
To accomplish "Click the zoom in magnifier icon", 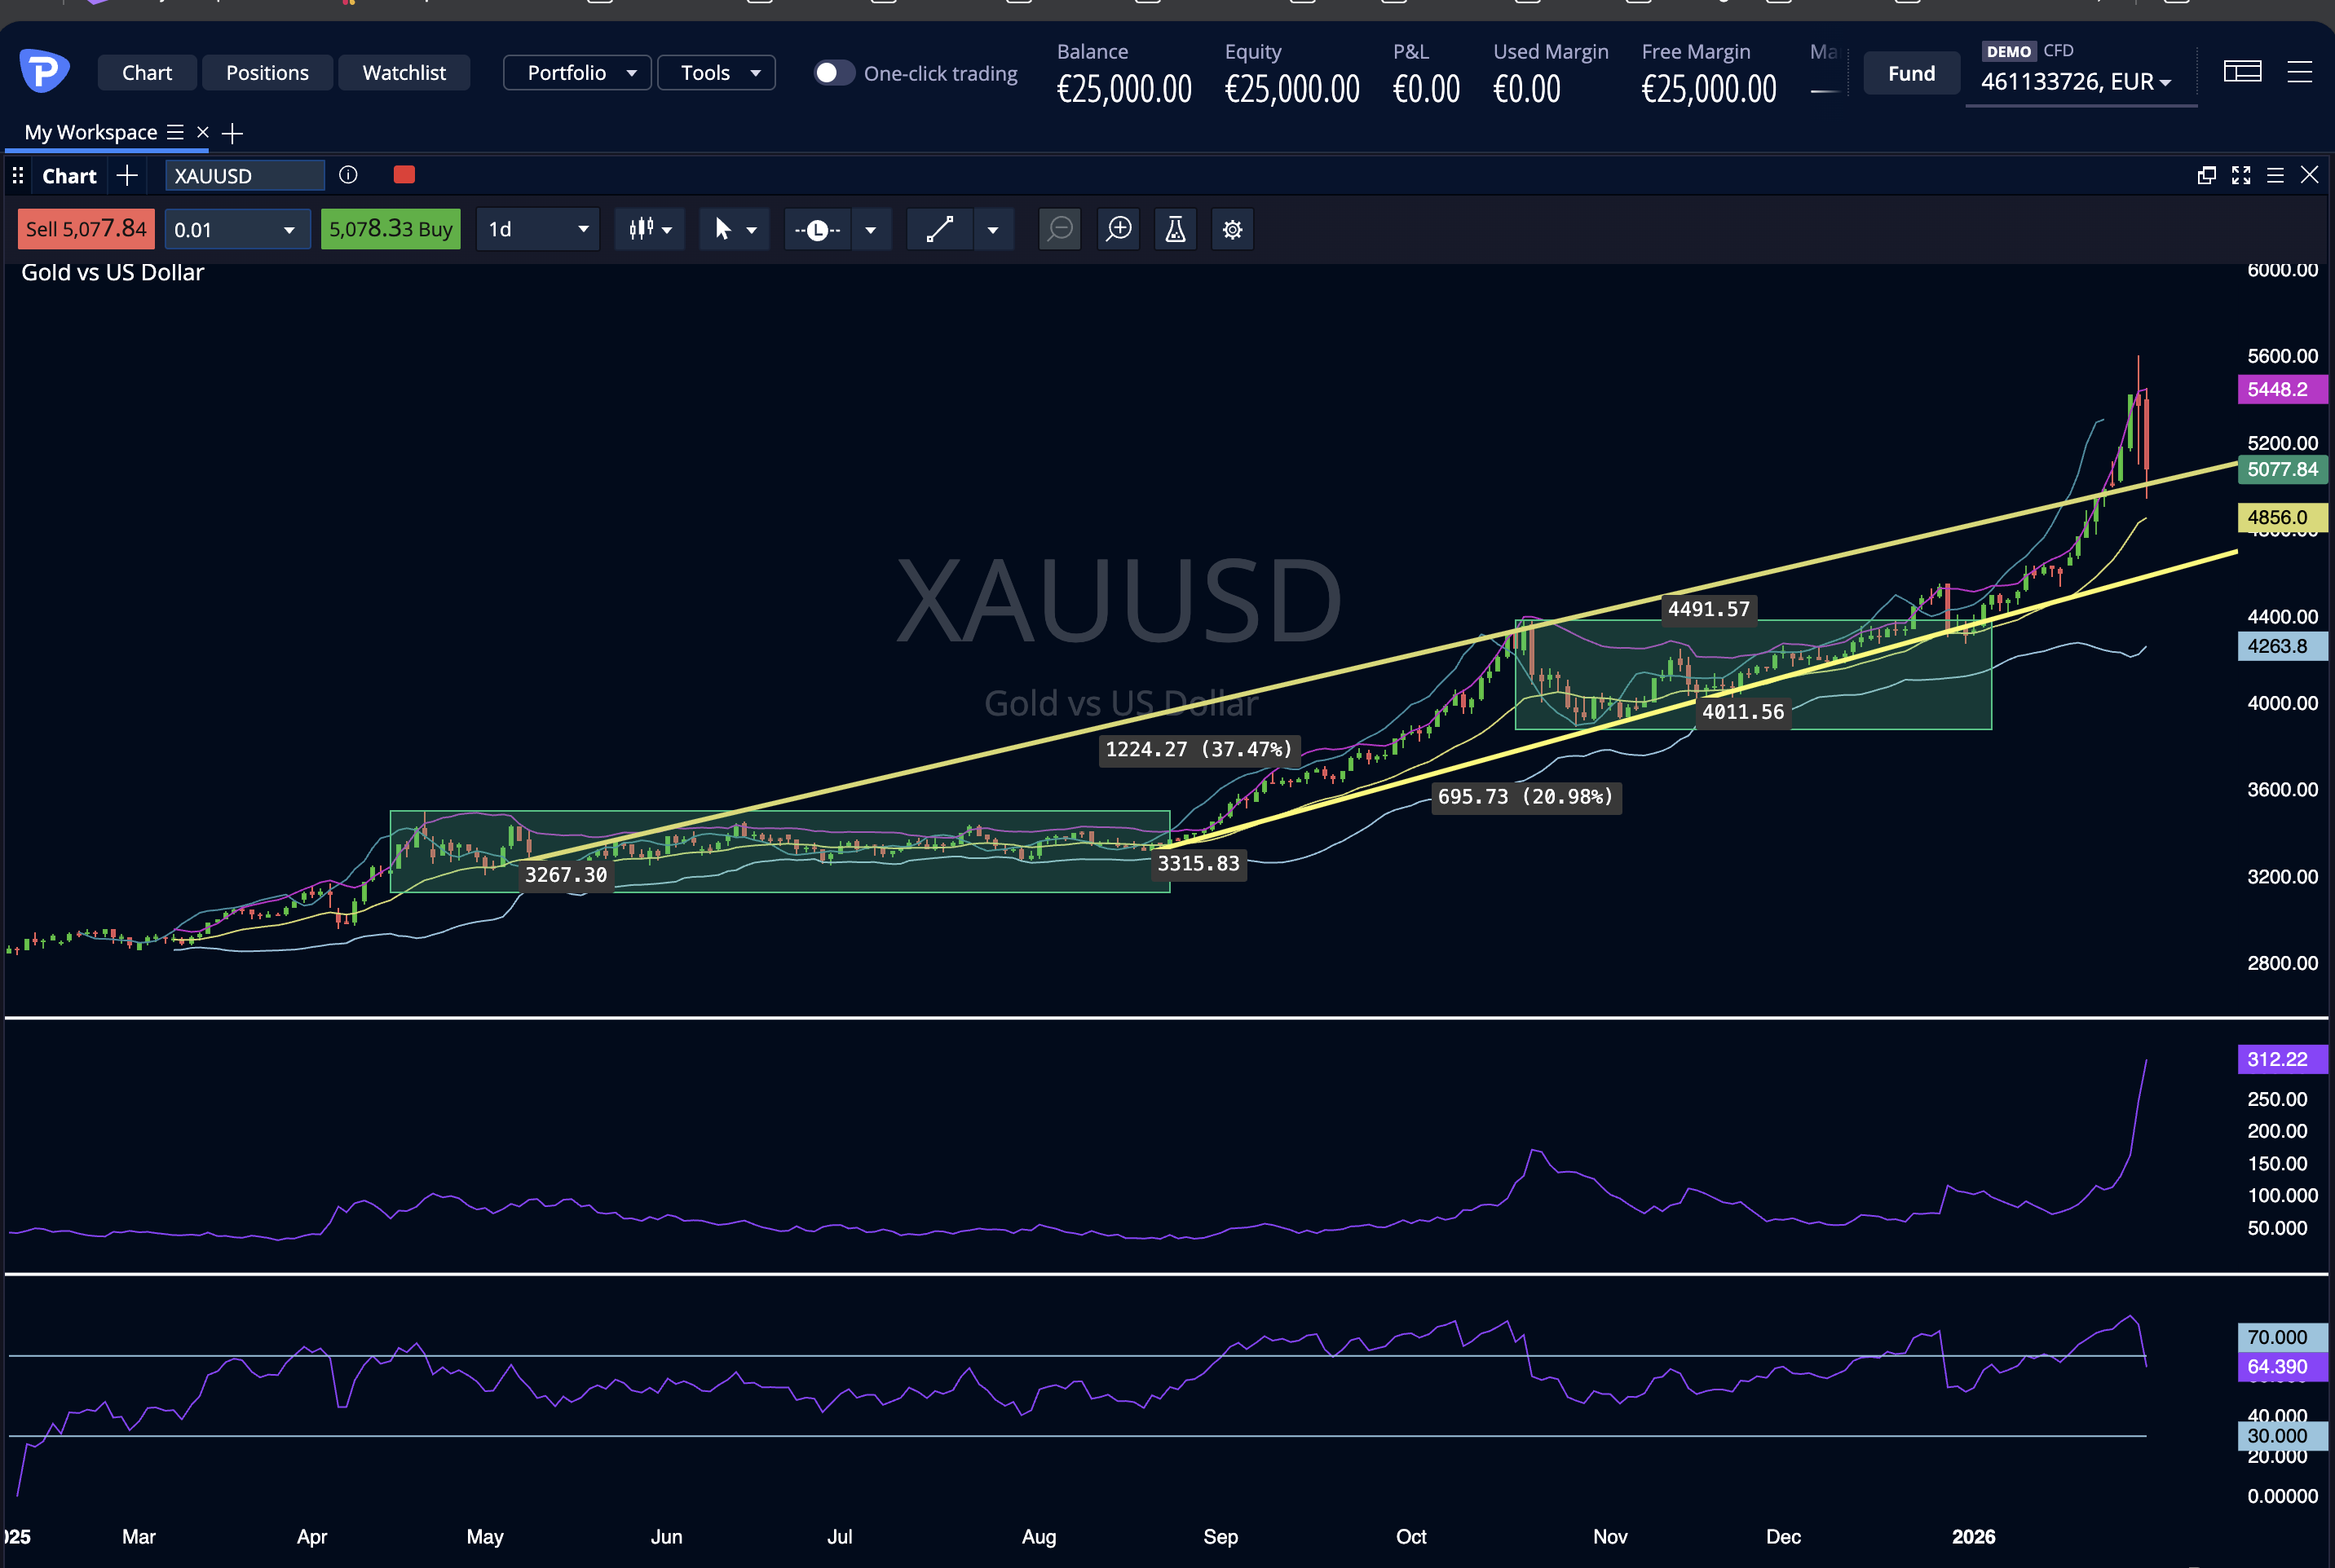I will 1119,229.
